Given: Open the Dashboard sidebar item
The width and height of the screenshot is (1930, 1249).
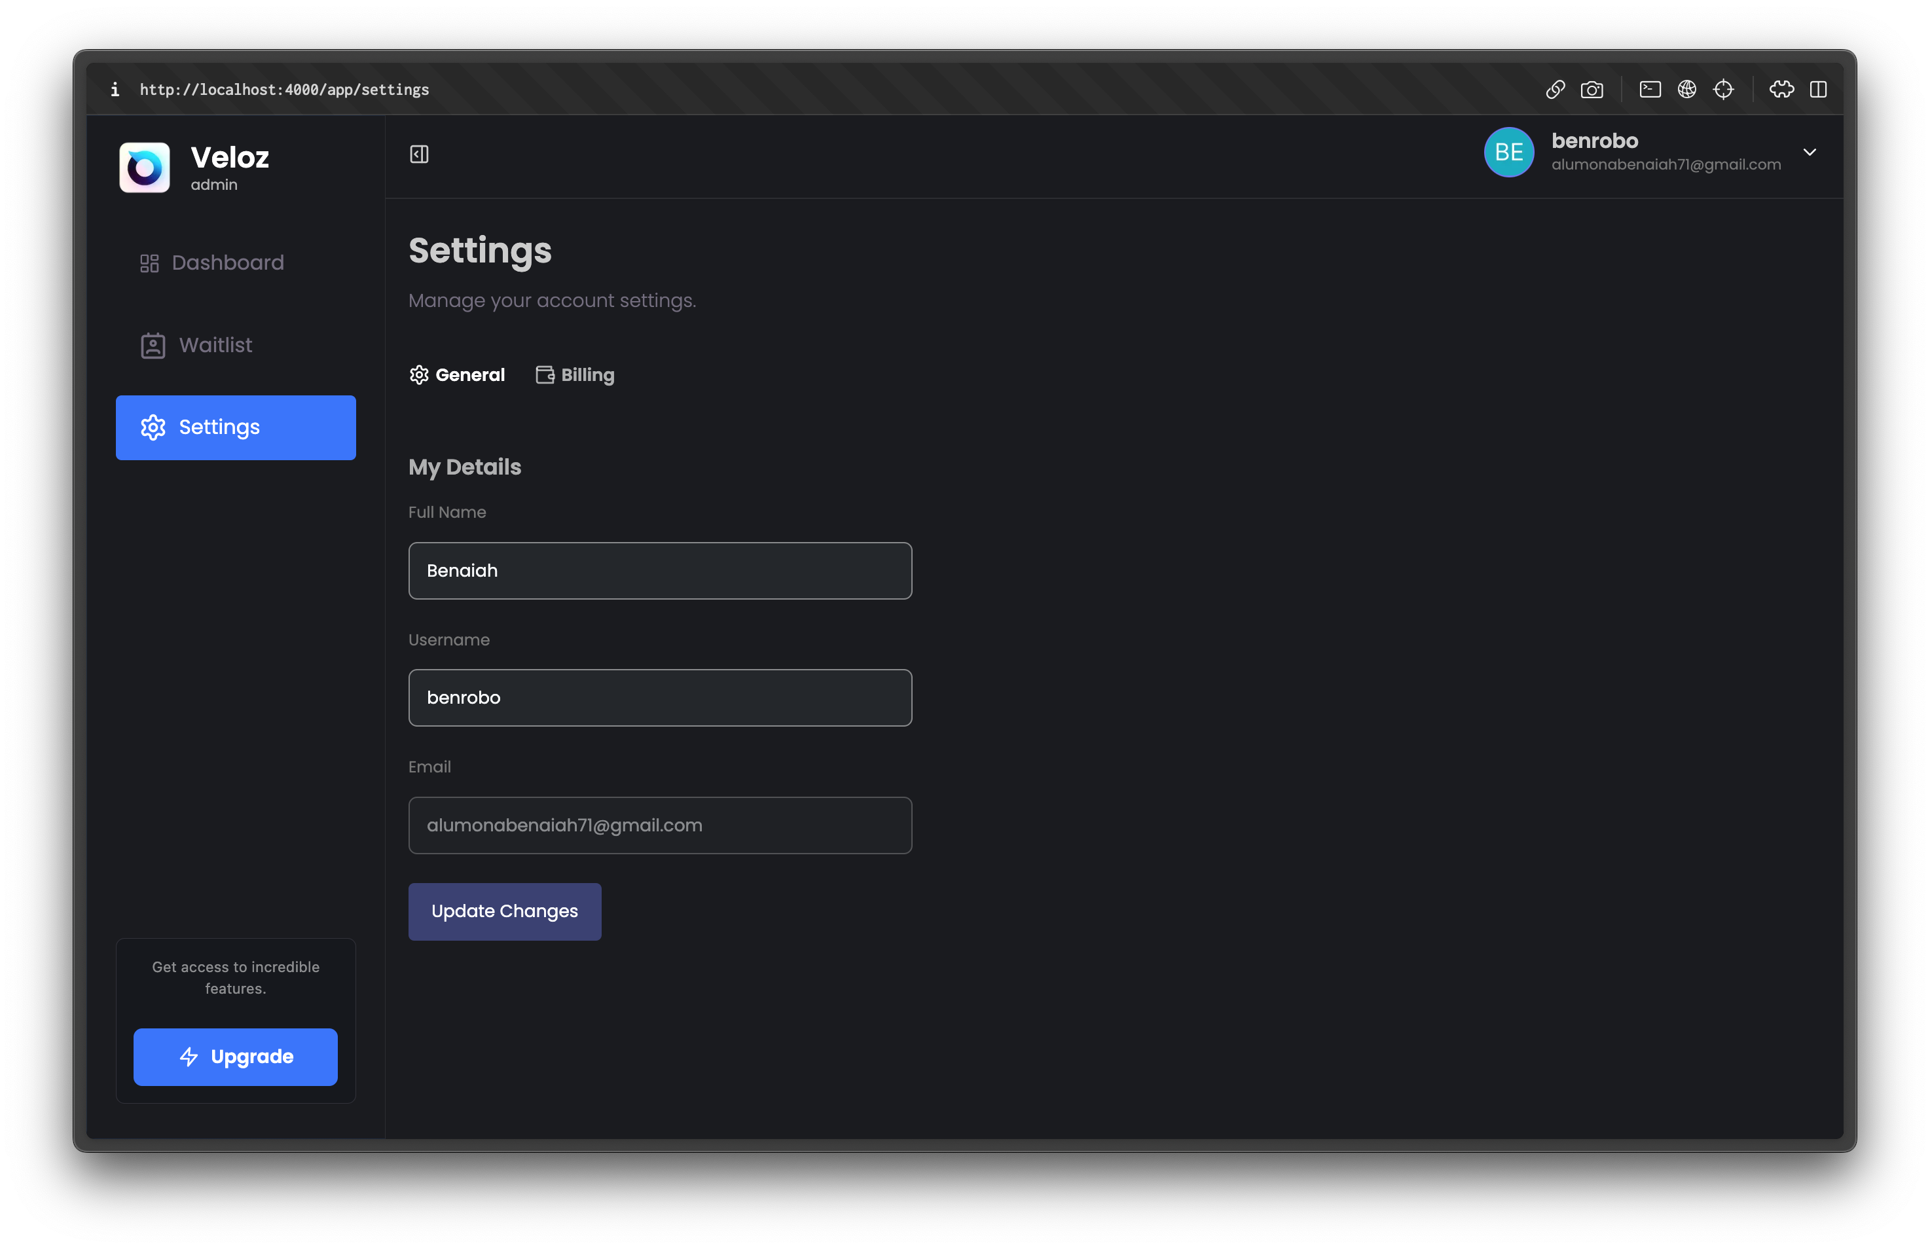Looking at the screenshot, I should click(213, 262).
